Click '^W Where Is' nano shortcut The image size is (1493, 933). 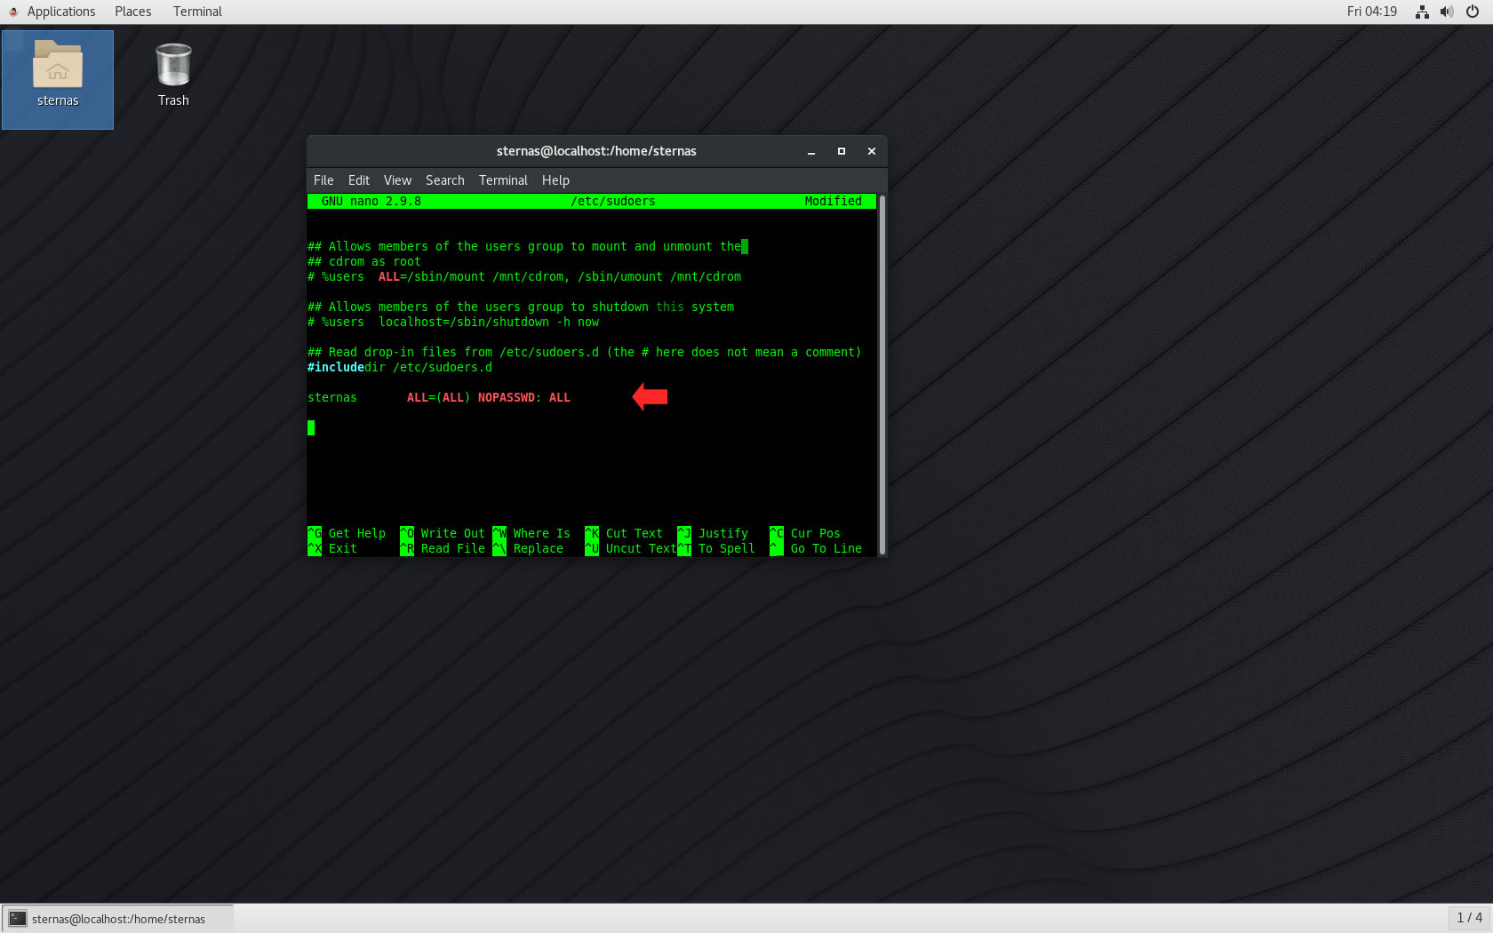point(531,534)
